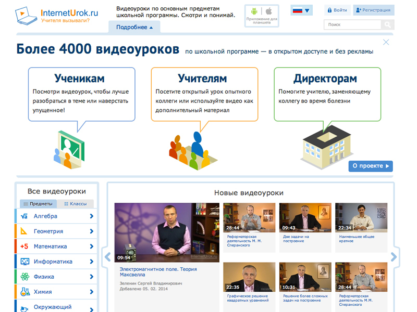The image size is (417, 312).
Task: Click the search magnifier button
Action: [x=388, y=24]
